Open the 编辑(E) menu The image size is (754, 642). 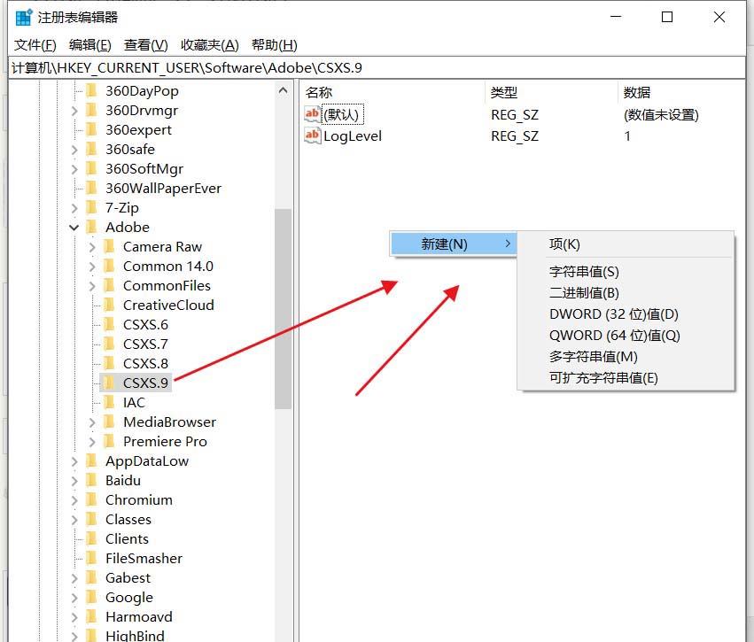tap(89, 45)
